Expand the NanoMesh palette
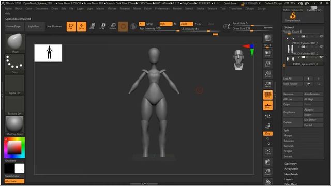The image size is (331, 186). pyautogui.click(x=291, y=174)
